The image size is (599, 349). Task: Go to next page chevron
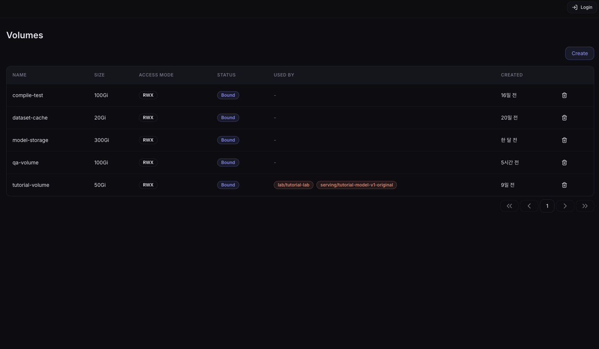pos(565,206)
